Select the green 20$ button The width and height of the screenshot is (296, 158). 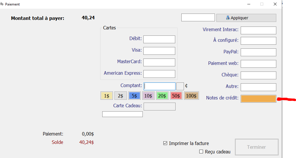(162, 96)
